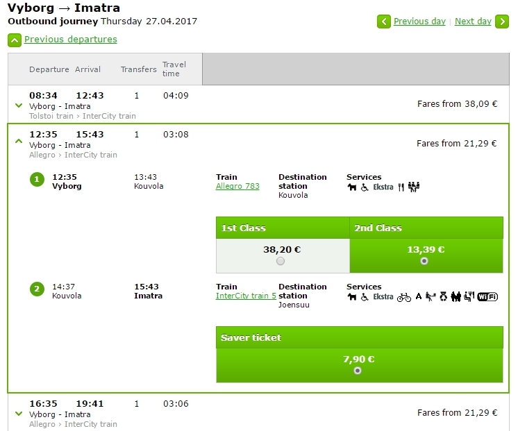The height and width of the screenshot is (431, 518).
Task: Click the pet icon in Allegro services
Action: 352,187
